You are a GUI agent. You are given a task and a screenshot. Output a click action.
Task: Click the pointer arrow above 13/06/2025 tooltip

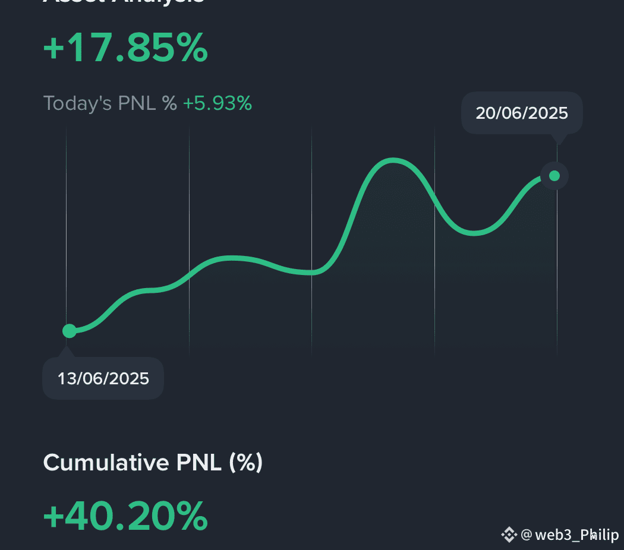[x=66, y=352]
